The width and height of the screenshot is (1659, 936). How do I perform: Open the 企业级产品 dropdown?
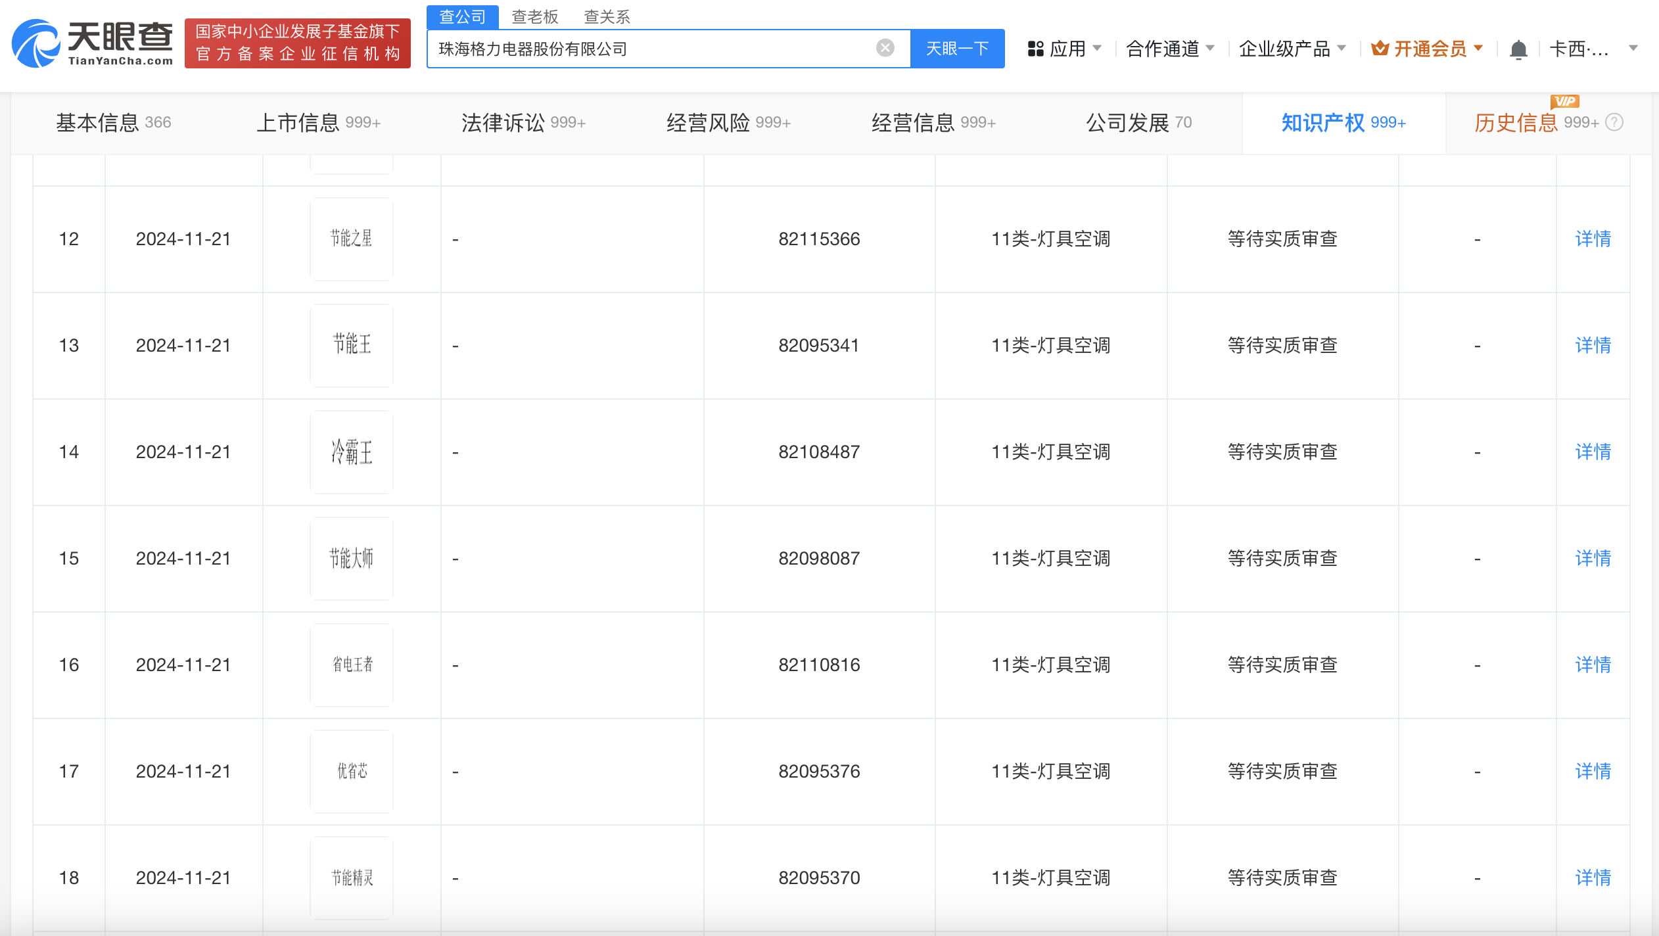pyautogui.click(x=1290, y=48)
